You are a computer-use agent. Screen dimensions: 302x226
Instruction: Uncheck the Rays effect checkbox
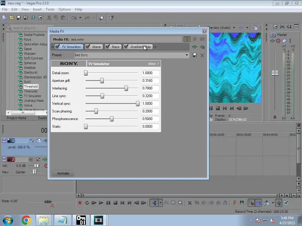click(x=107, y=47)
